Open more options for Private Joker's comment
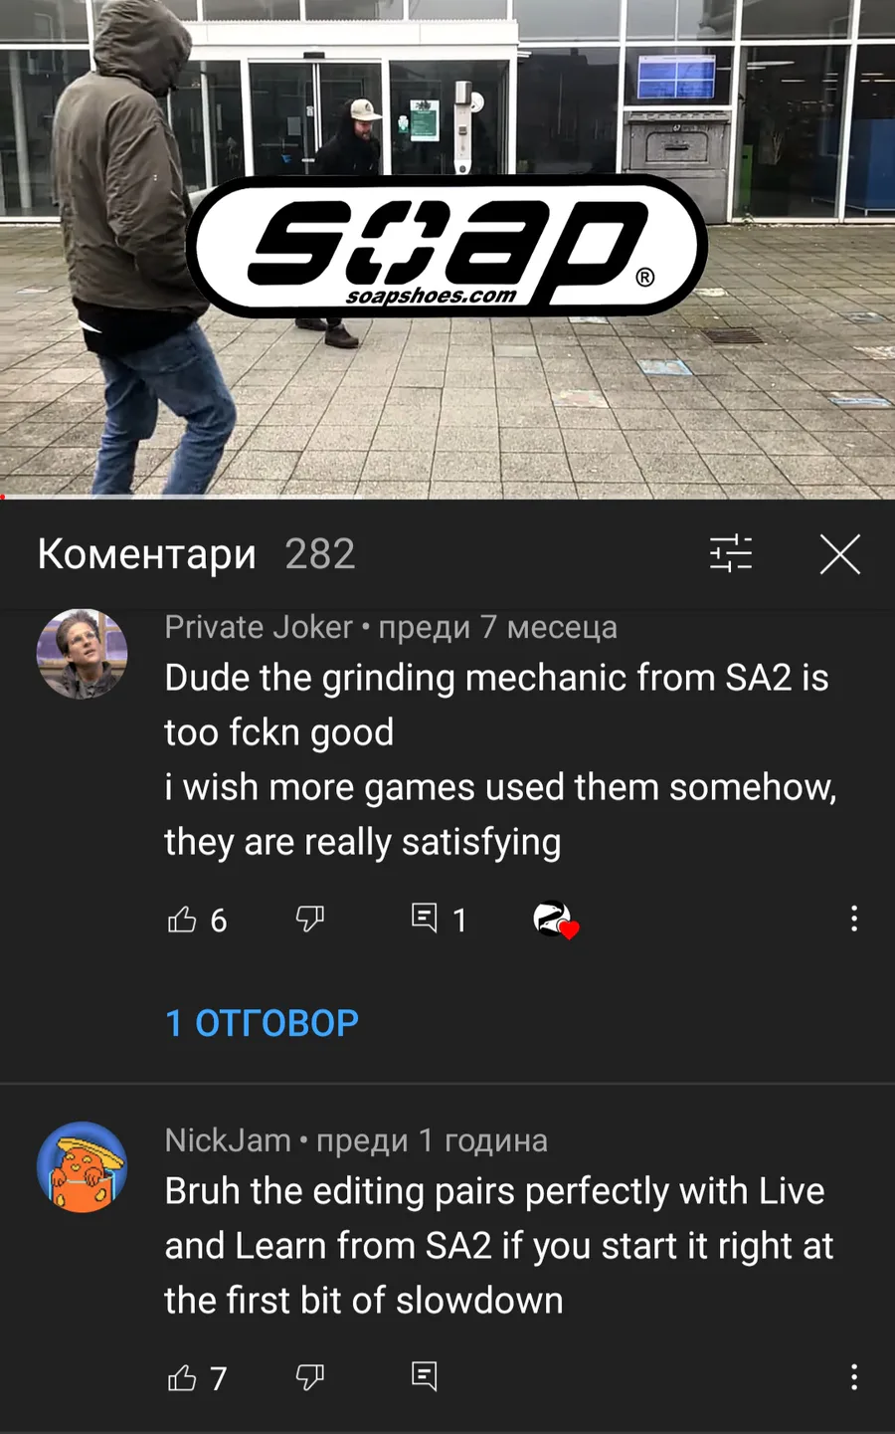The image size is (895, 1434). tap(853, 919)
